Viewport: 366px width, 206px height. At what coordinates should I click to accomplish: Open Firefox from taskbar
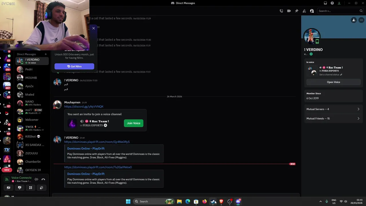click(x=204, y=201)
